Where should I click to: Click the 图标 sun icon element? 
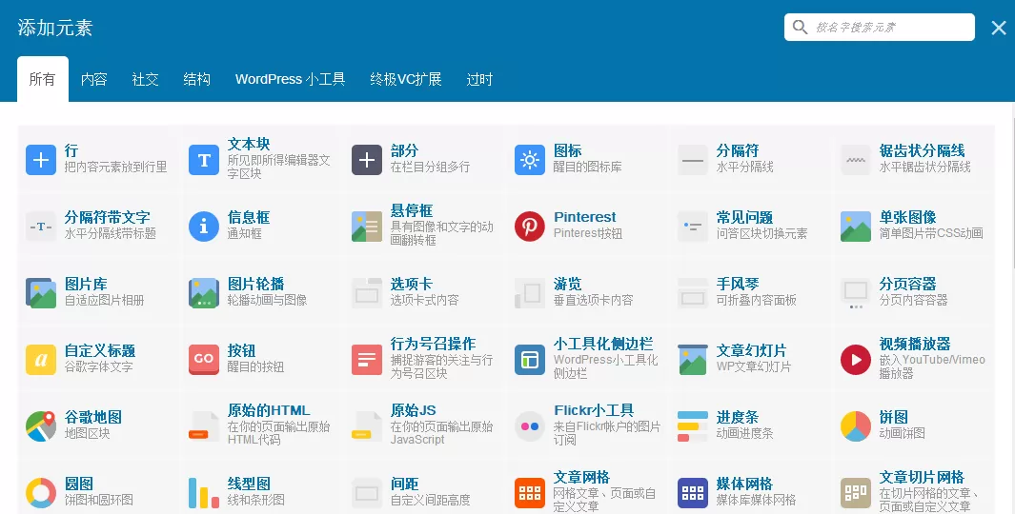click(x=530, y=160)
